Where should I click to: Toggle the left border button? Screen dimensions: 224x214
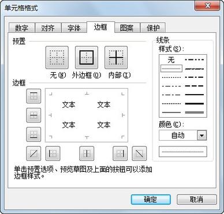pyautogui.click(x=53, y=153)
